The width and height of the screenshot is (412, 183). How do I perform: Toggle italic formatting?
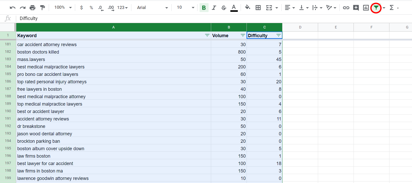214,8
